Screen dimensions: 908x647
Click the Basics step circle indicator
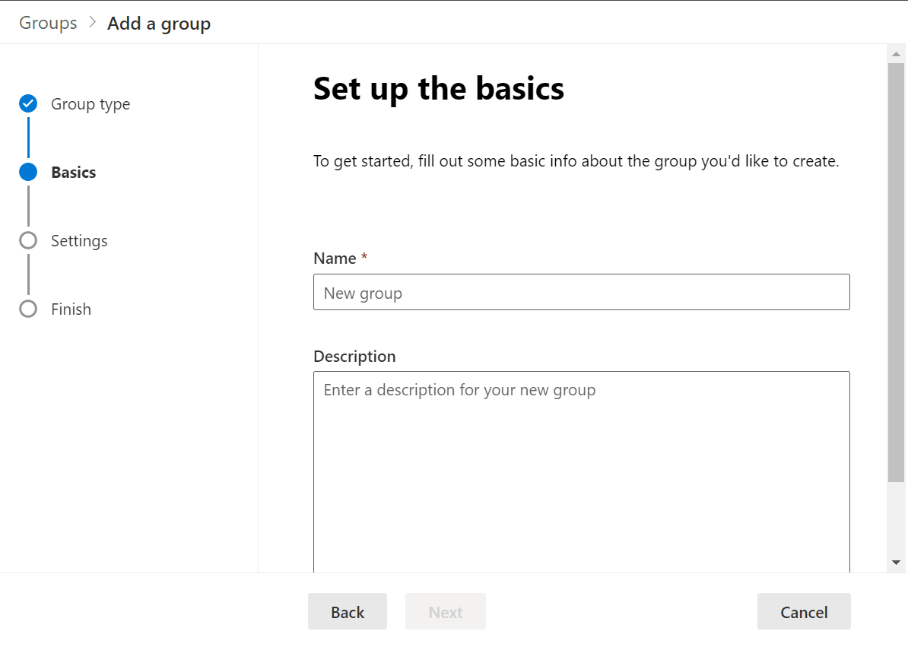click(x=28, y=172)
